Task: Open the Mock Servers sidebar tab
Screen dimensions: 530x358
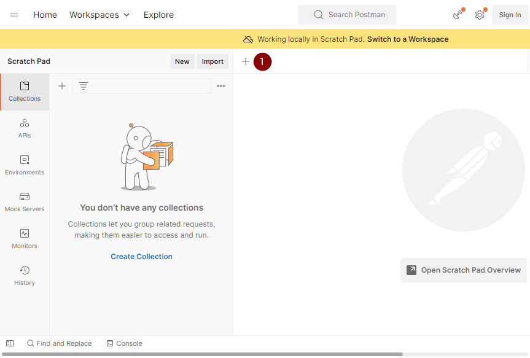Action: coord(25,202)
